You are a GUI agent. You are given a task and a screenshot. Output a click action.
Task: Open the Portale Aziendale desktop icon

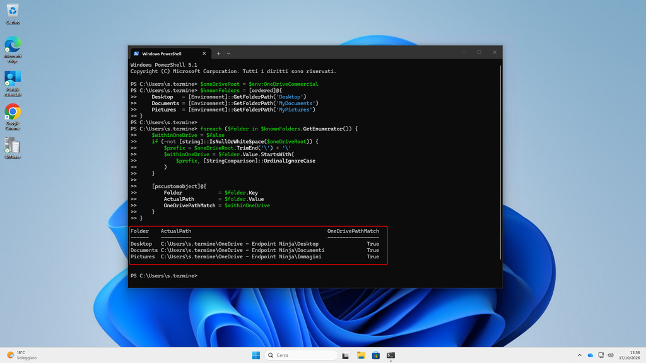pos(13,84)
